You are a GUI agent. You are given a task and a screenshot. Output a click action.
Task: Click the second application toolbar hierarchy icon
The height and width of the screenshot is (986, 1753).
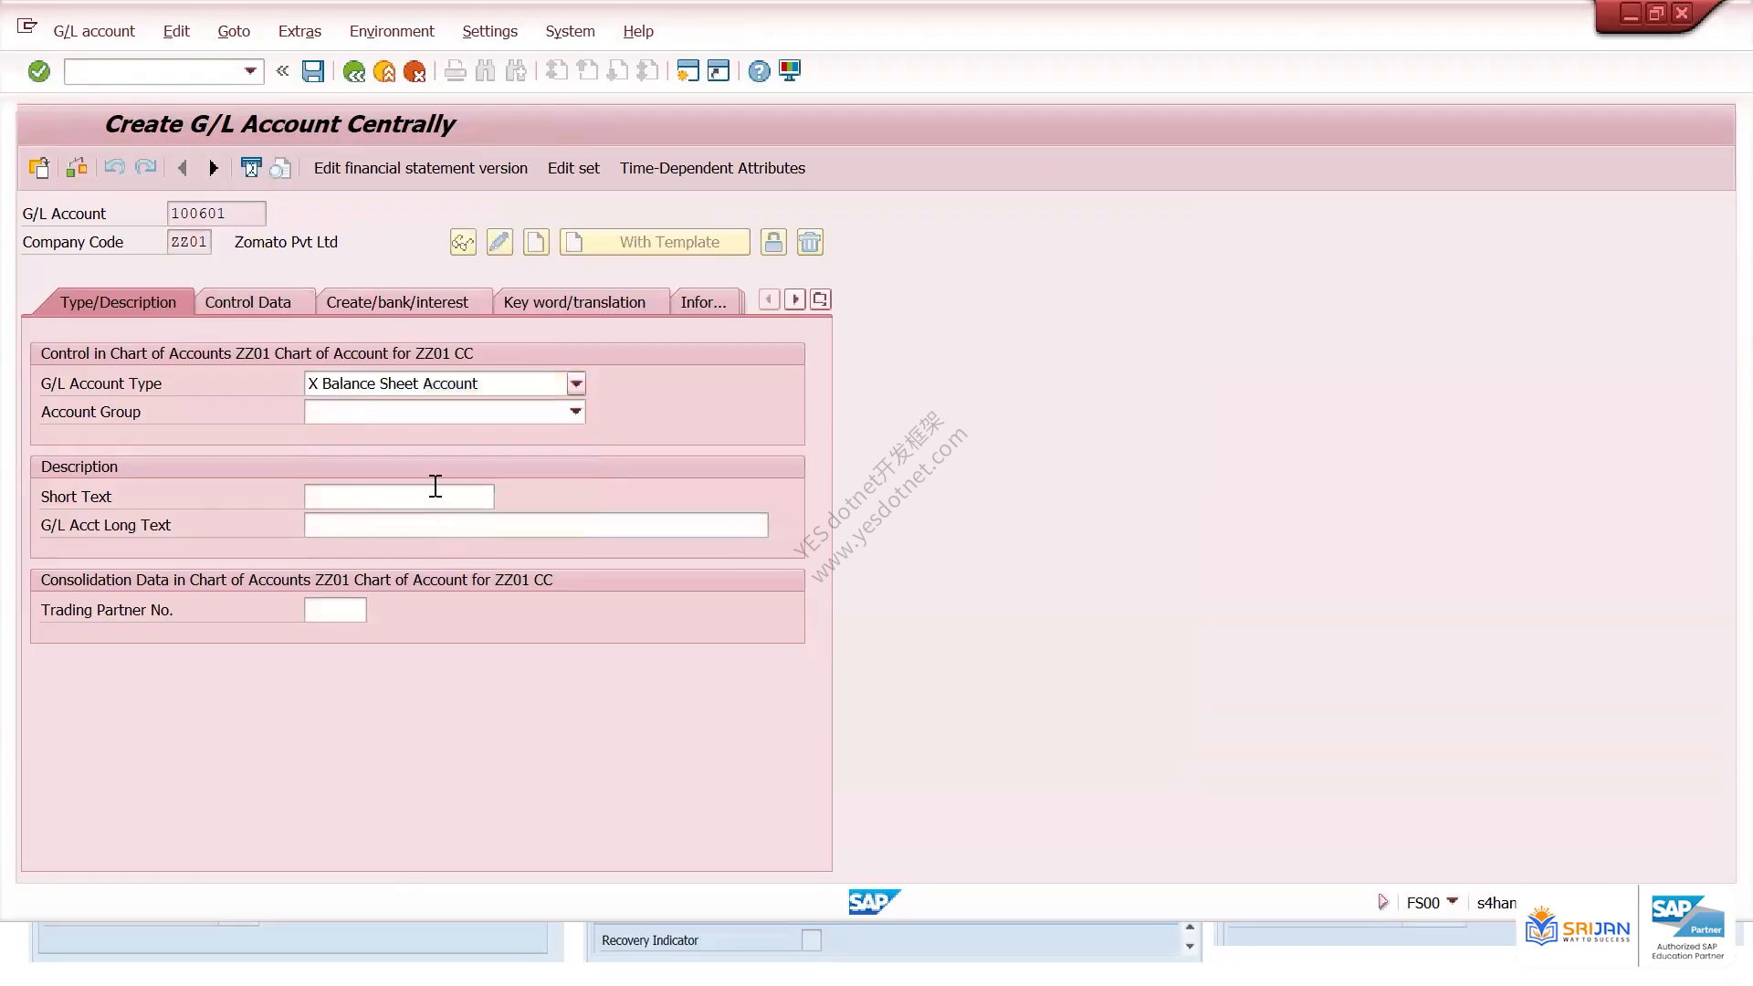click(77, 168)
